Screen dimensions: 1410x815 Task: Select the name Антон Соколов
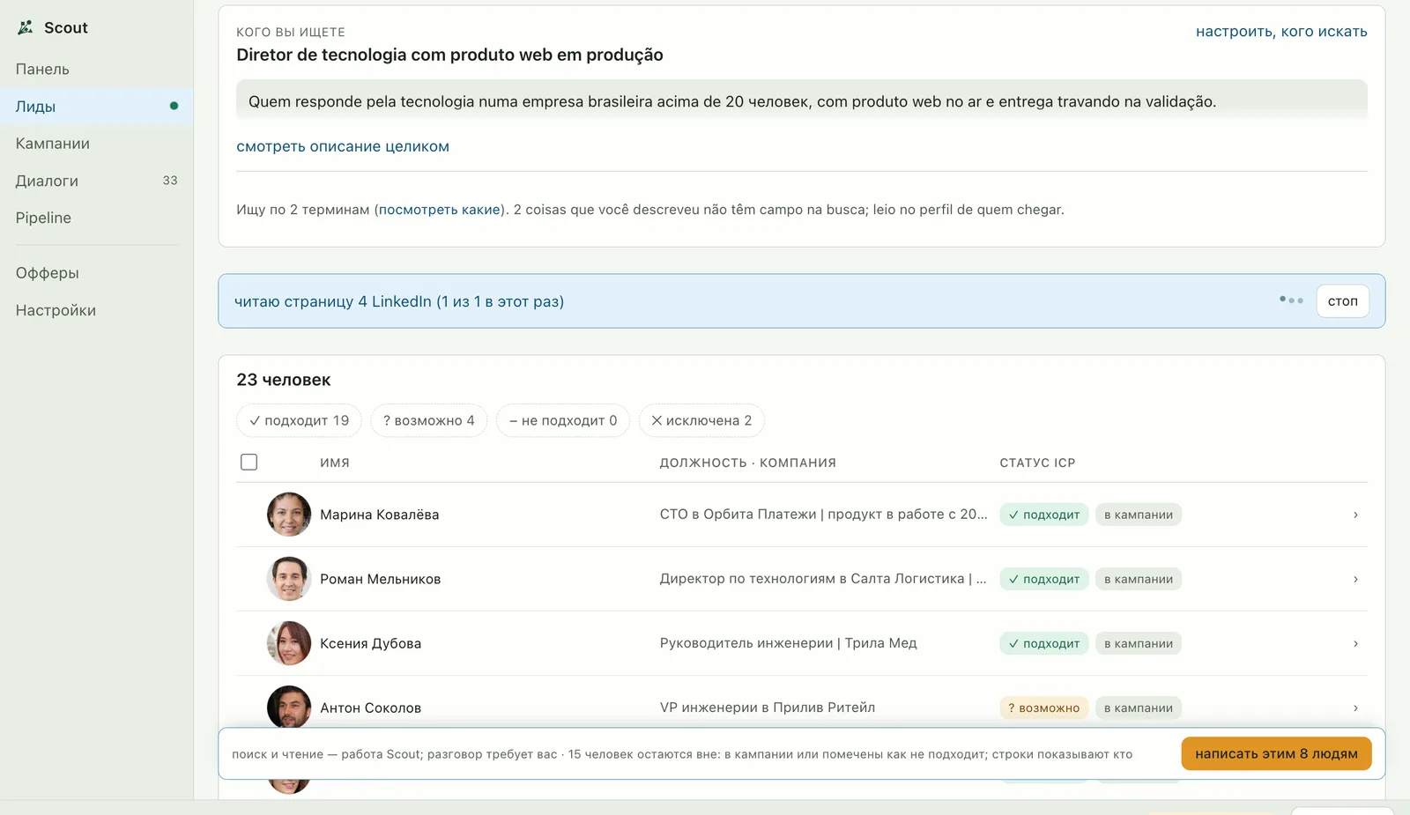point(371,708)
